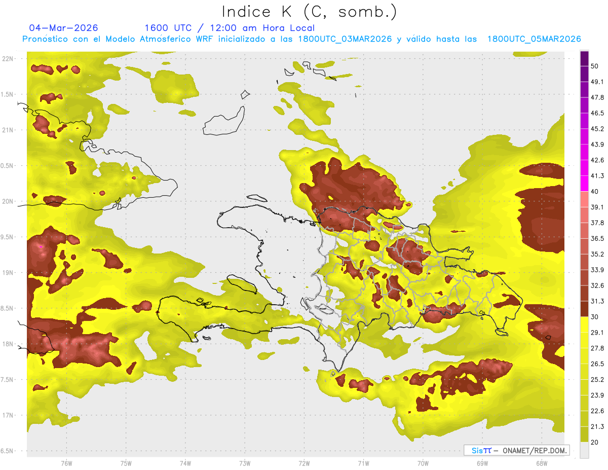Click the legend value '33.9'
This screenshot has height=470, width=608.
tap(597, 270)
